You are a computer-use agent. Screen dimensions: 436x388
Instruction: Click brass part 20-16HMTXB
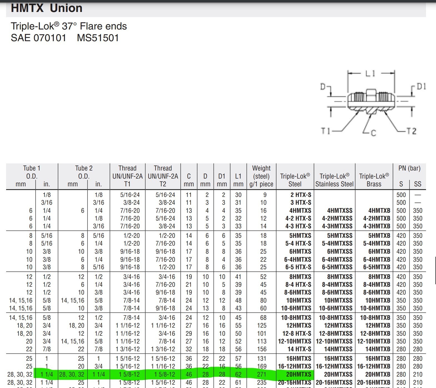[374, 382]
